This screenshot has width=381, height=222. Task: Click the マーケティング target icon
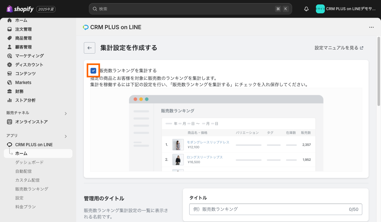click(10, 56)
